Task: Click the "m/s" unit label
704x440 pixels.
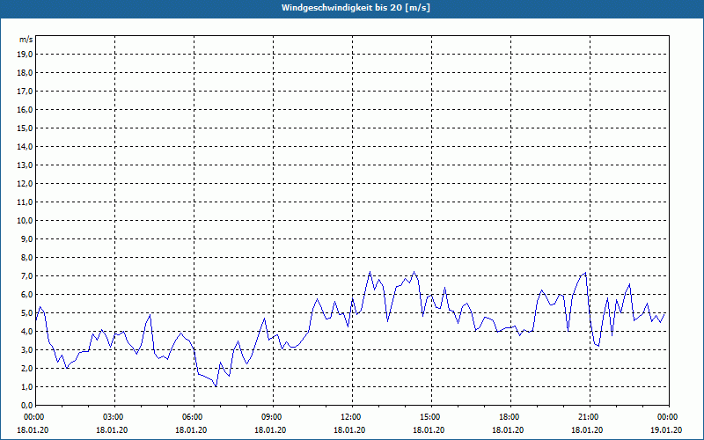Action: pyautogui.click(x=26, y=40)
